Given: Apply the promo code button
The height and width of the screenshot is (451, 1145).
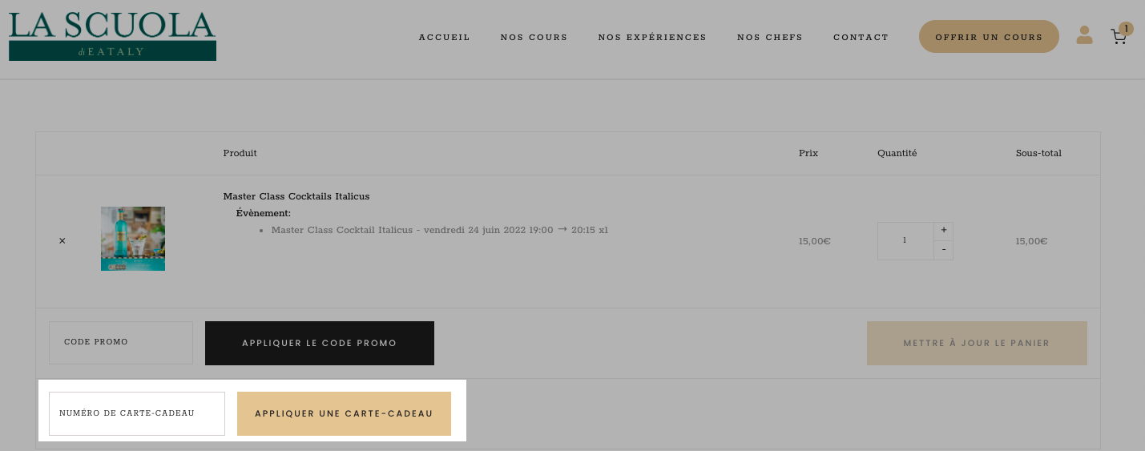Looking at the screenshot, I should click(x=320, y=343).
